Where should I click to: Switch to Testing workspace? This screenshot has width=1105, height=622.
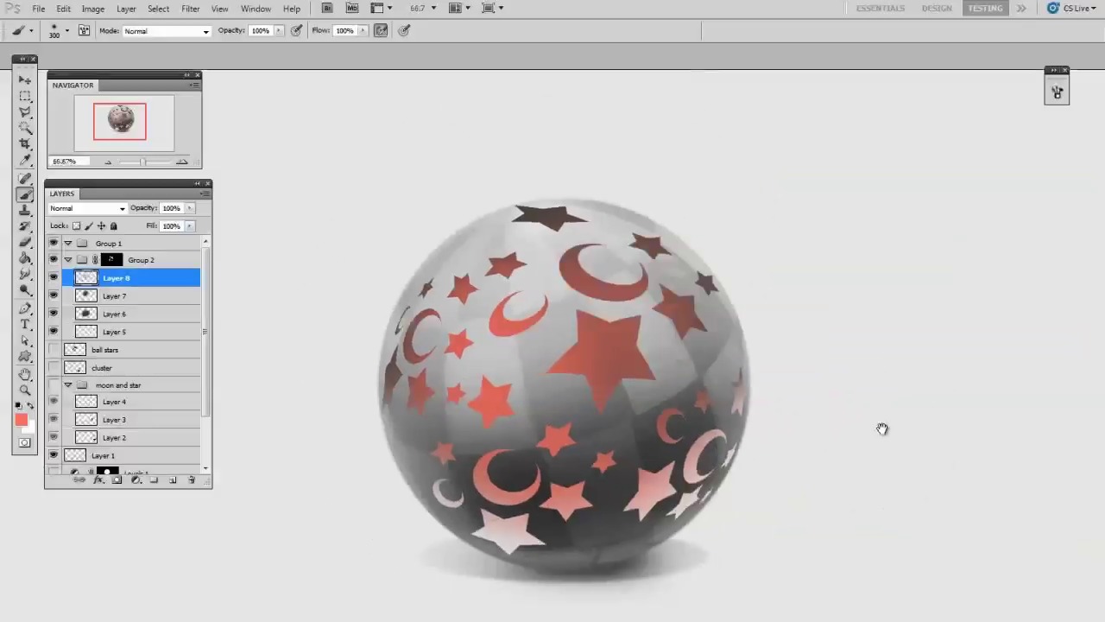tap(985, 8)
